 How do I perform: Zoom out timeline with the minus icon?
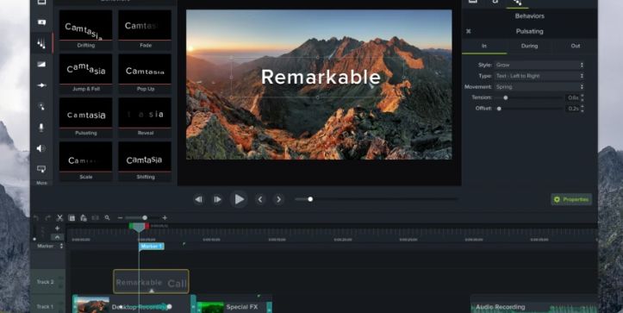click(x=120, y=218)
